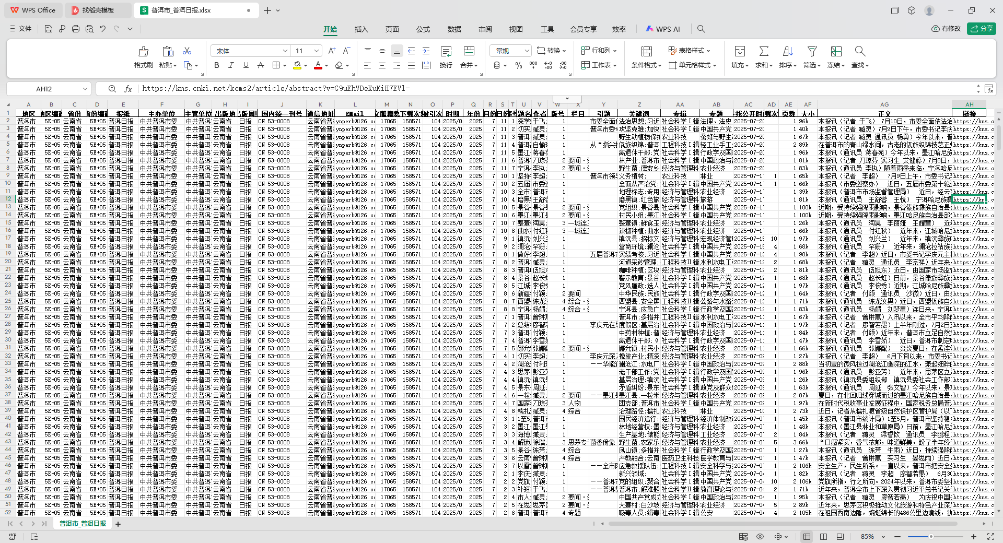Viewport: 1003px width, 543px height.
Task: Click the eye protection mode icon
Action: (x=760, y=537)
